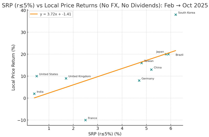Click the China x marker

click(x=151, y=69)
